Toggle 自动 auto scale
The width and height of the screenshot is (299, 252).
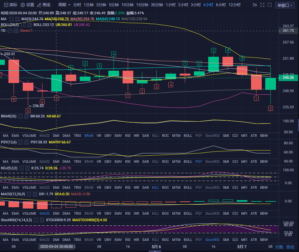pyautogui.click(x=290, y=247)
